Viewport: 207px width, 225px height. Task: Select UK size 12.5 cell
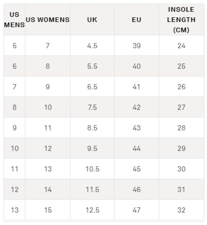pyautogui.click(x=92, y=210)
